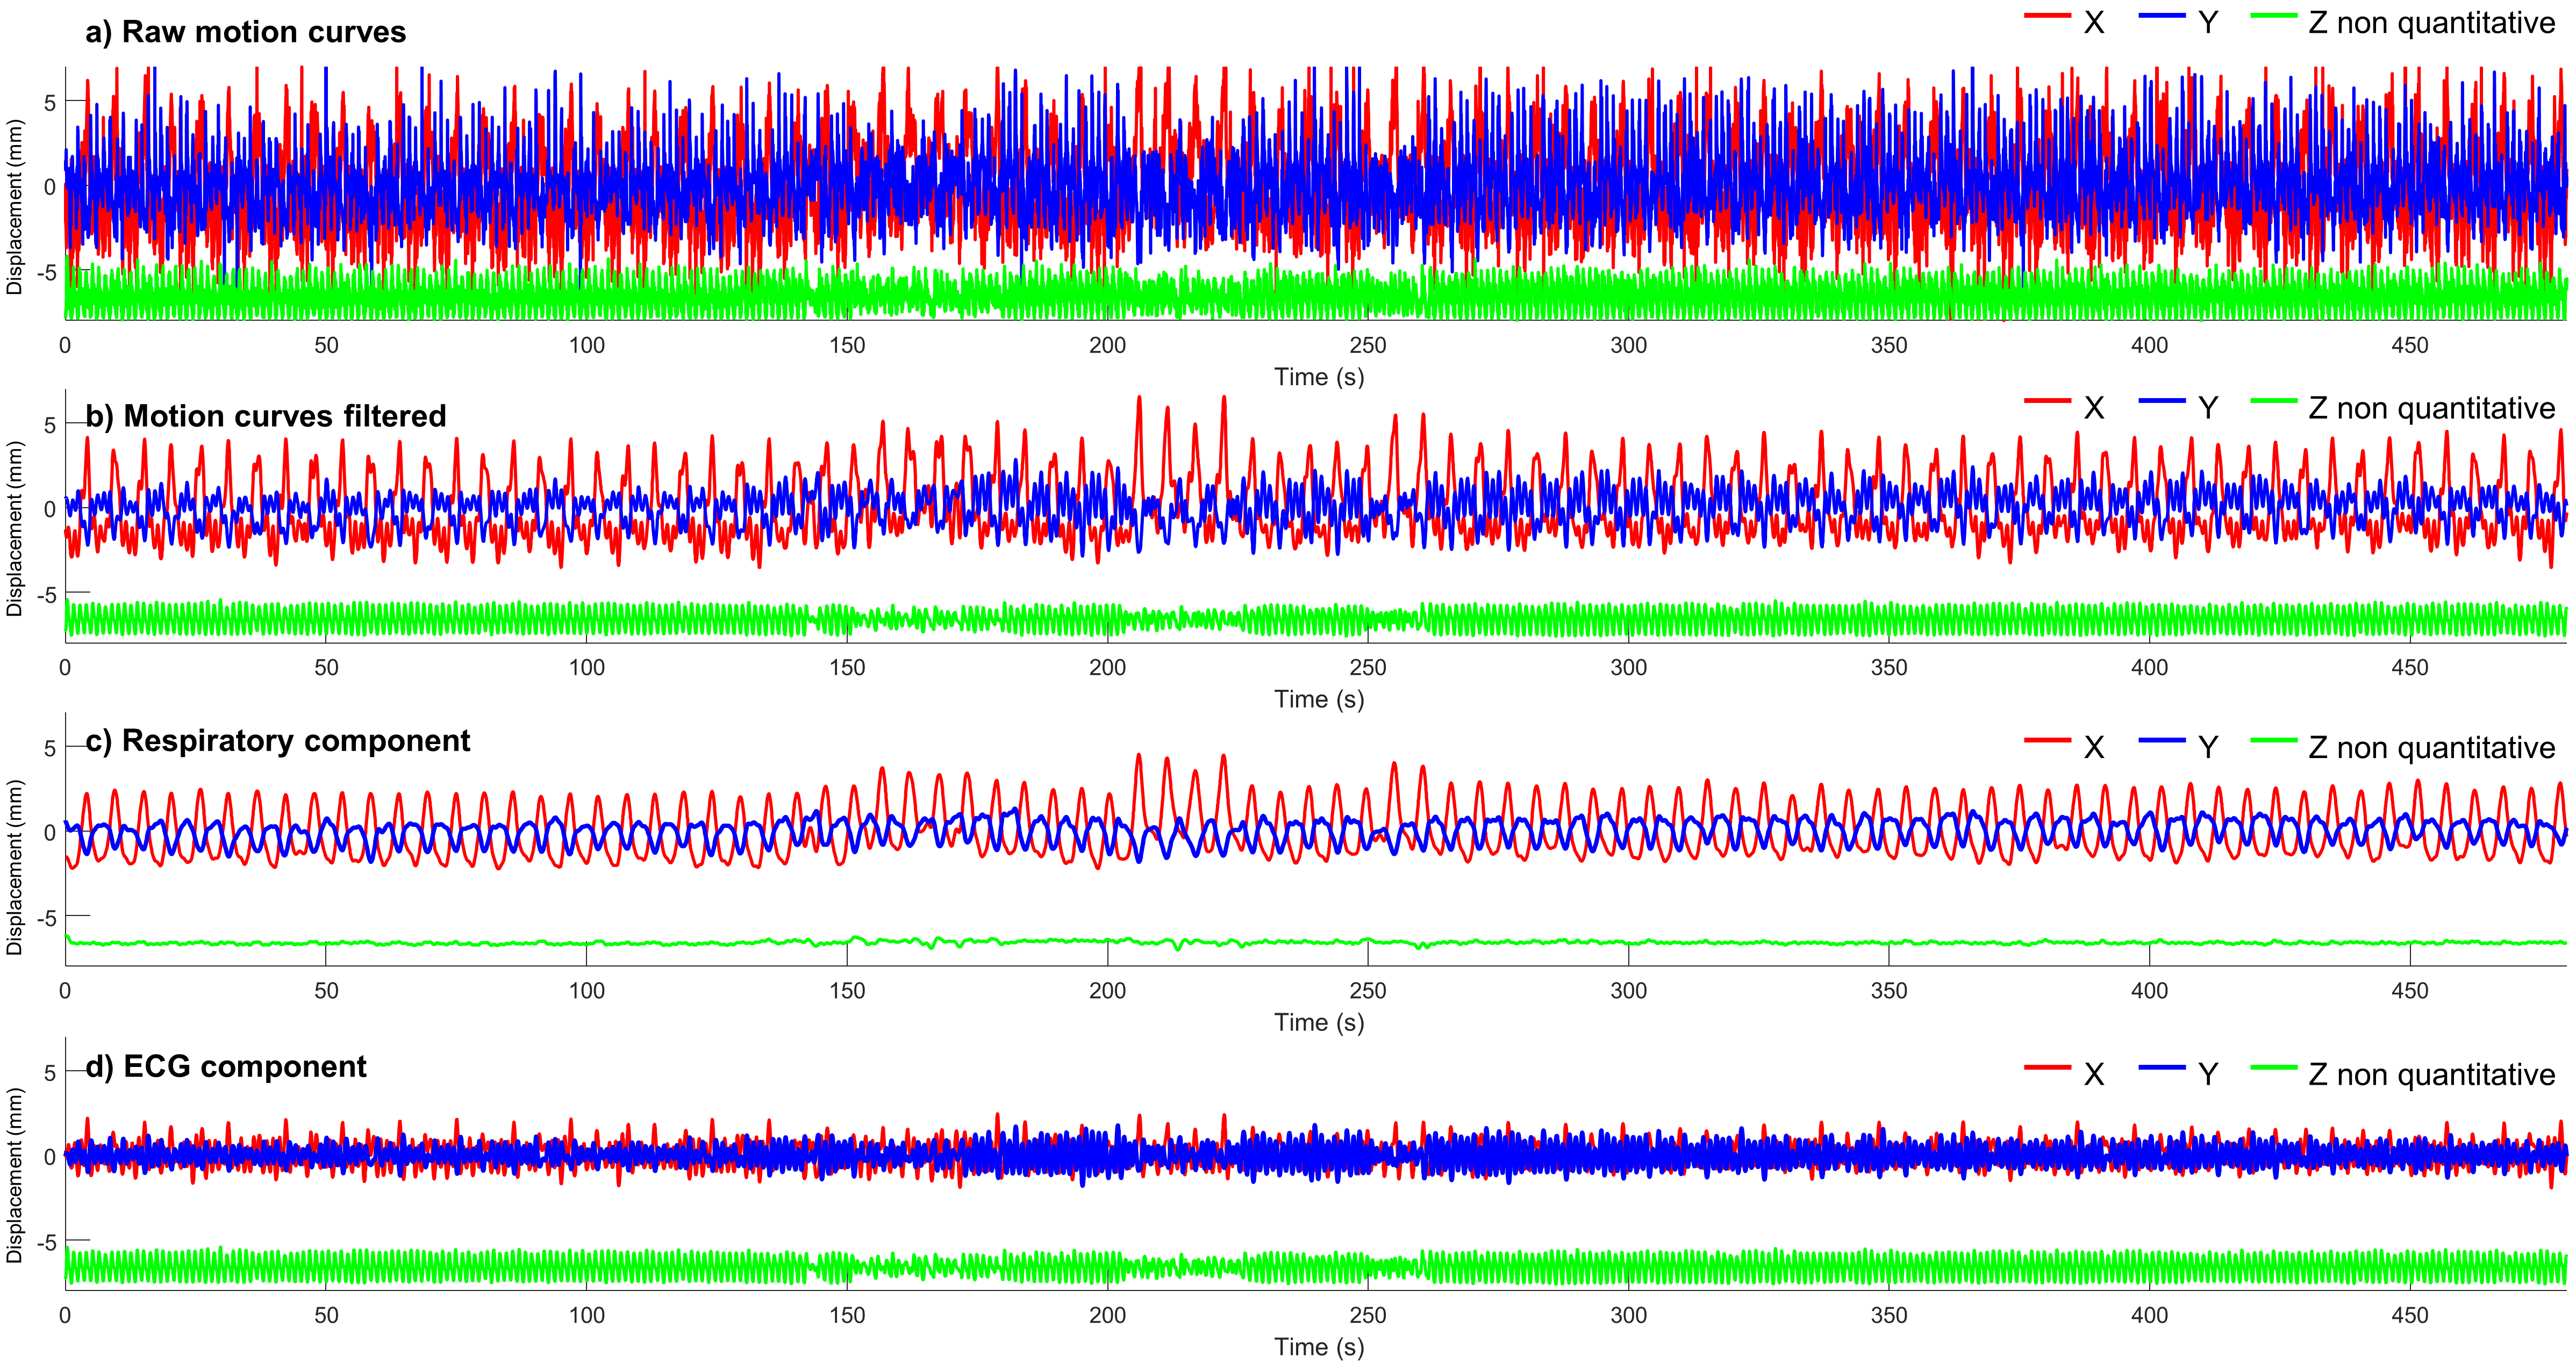Click the 'Time (s)' label under panel d
Image resolution: width=2576 pixels, height=1363 pixels.
pyautogui.click(x=1318, y=1346)
